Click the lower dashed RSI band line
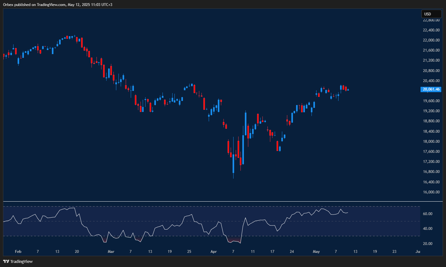446x267 pixels. coord(220,235)
